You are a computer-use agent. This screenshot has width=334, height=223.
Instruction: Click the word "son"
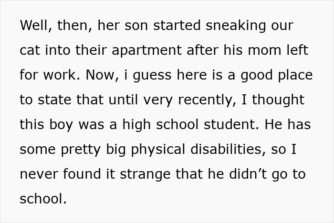tap(134, 25)
